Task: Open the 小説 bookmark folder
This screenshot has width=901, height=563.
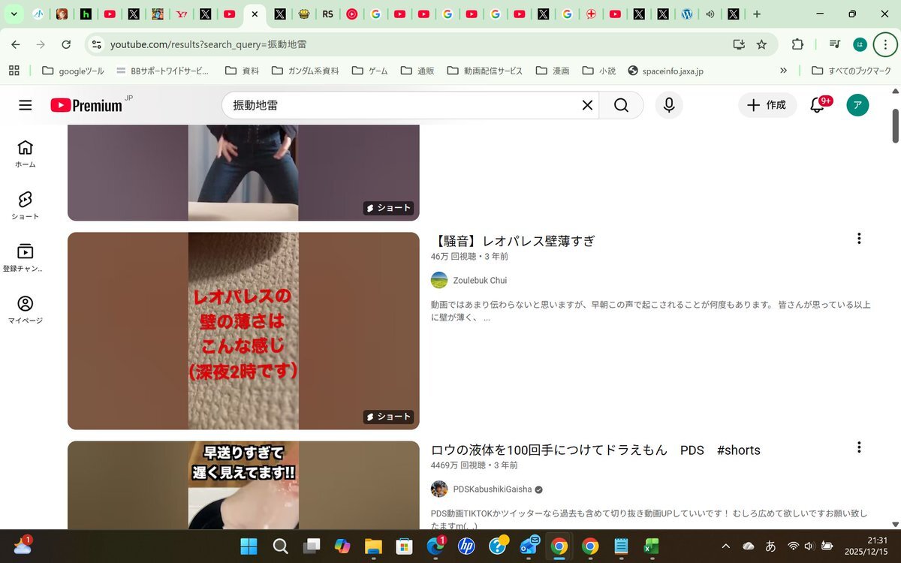Action: (x=598, y=71)
